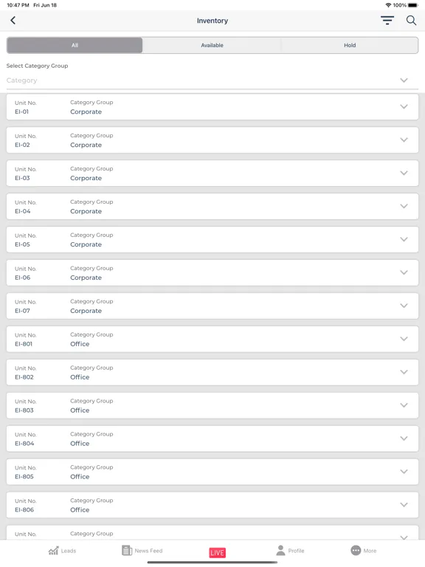Expand unit EI-01 details chevron
This screenshot has height=567, width=425.
[x=404, y=106]
